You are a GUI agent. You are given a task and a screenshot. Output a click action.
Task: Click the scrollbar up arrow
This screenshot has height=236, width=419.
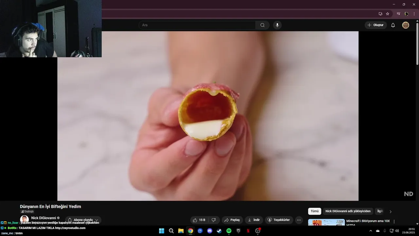(x=417, y=21)
